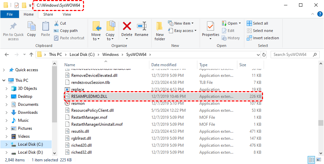
Task: Click Select all in the ribbon
Action: [x=257, y=23]
